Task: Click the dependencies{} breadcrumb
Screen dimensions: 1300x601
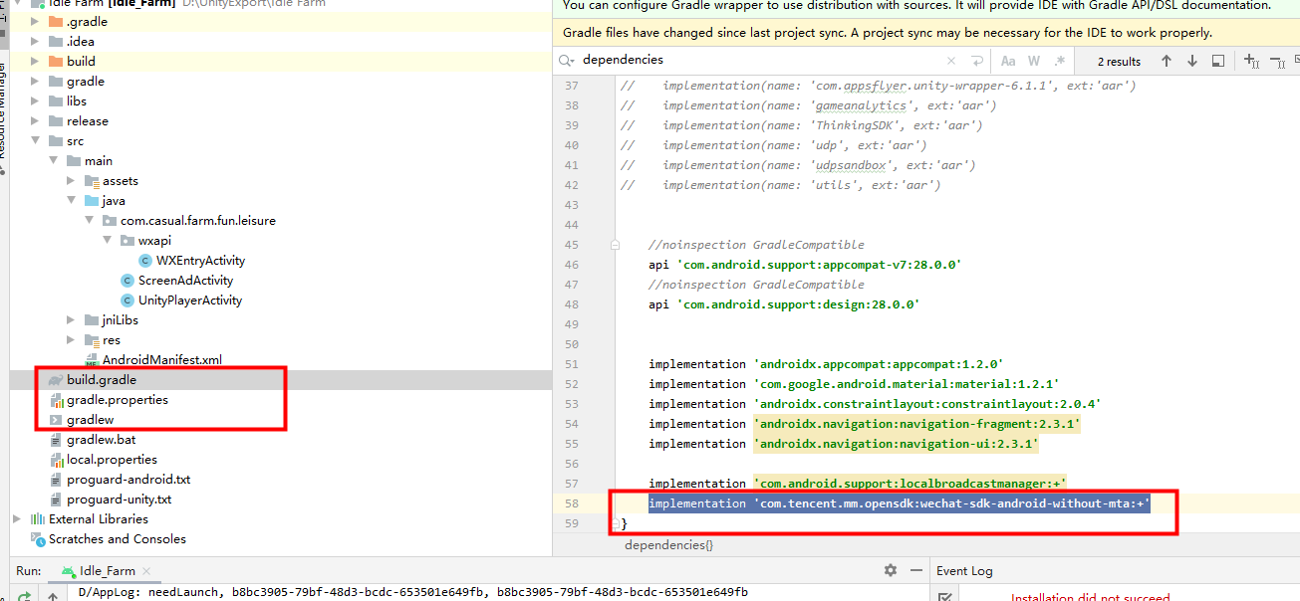Action: pyautogui.click(x=668, y=545)
